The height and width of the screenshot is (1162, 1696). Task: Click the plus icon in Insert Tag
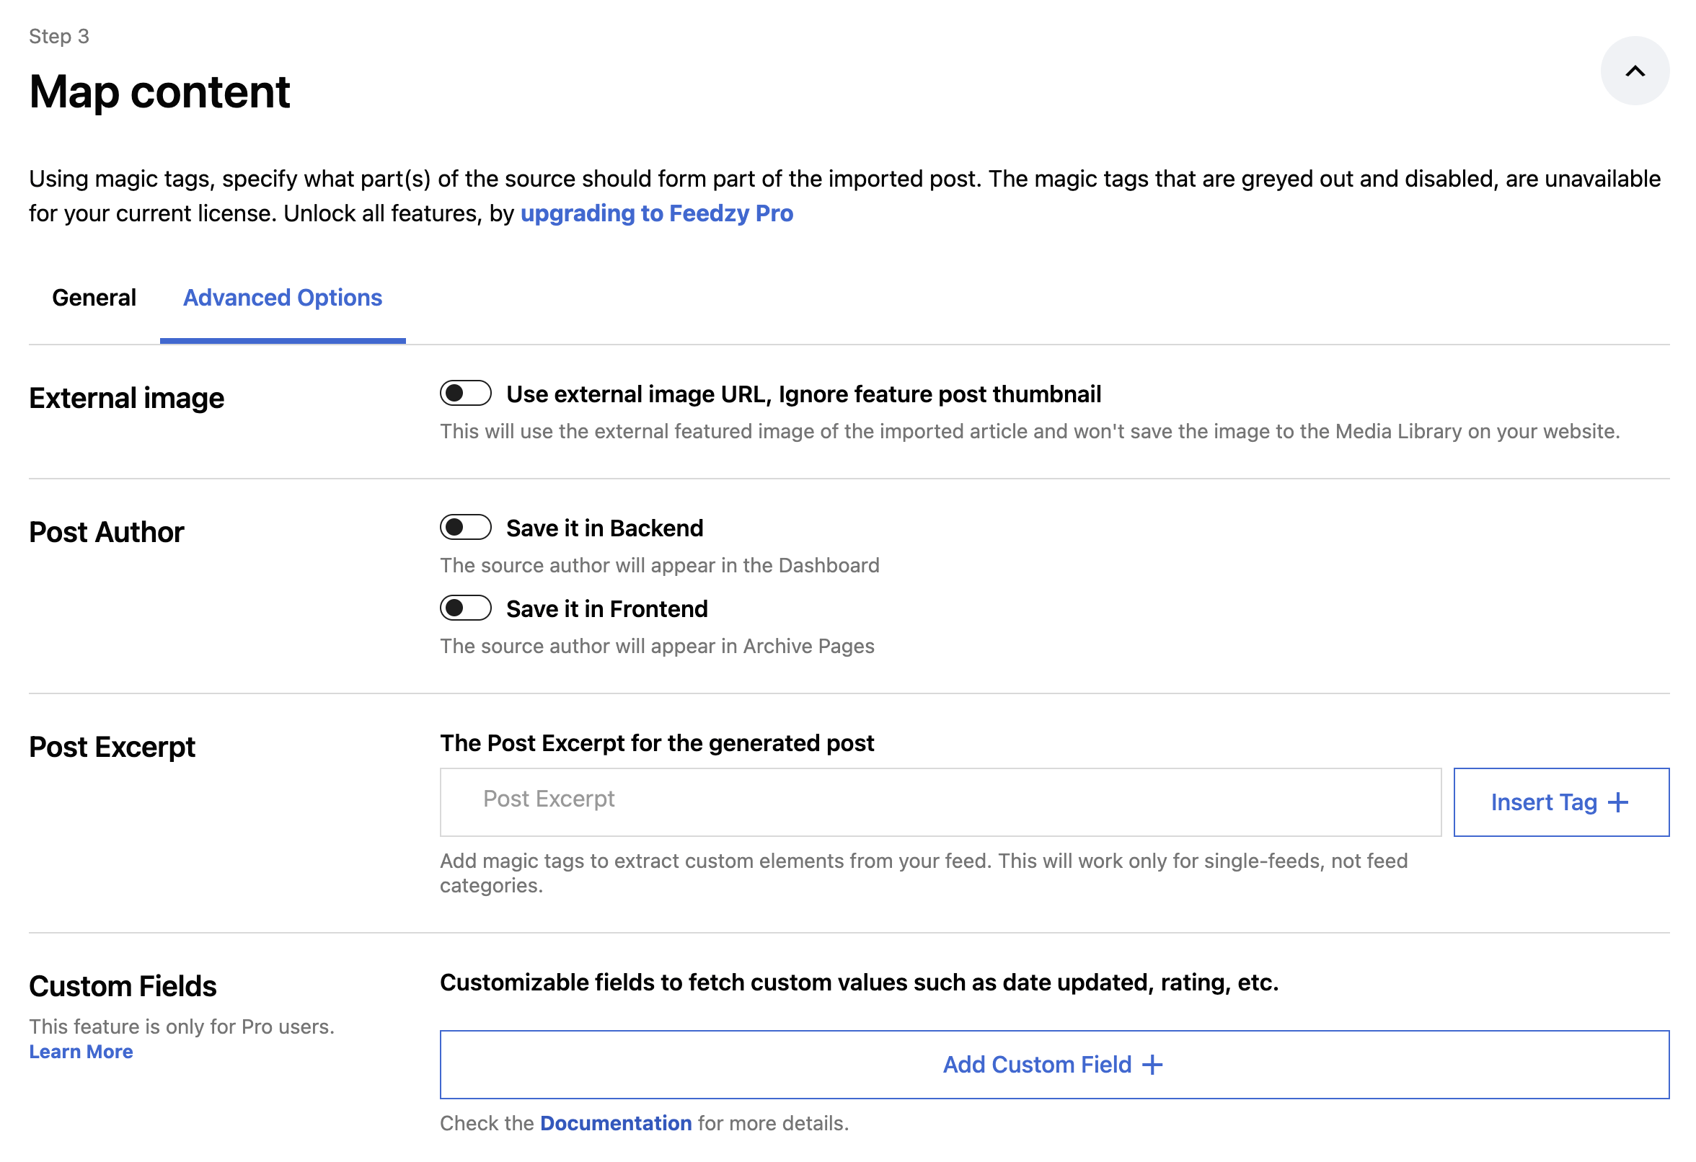1617,802
